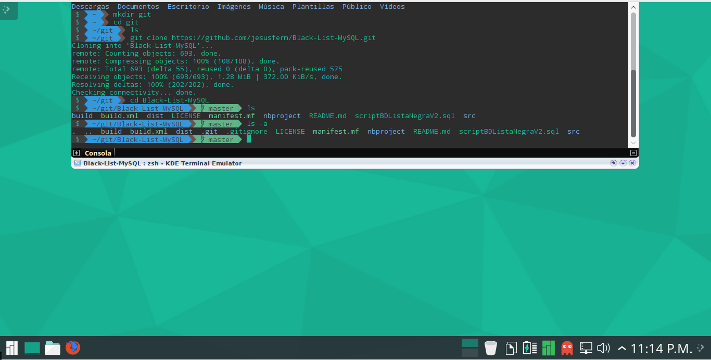Screen dimensions: 711x360
Task: Retract the terminal with the minus button
Action: pos(633,152)
